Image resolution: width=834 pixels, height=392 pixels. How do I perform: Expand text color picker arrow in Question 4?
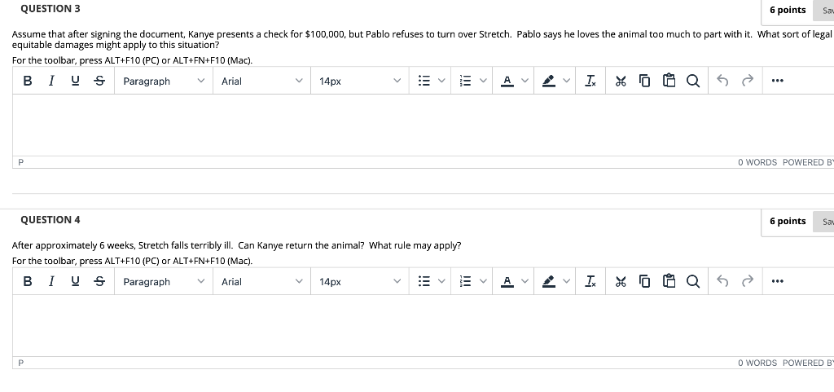click(525, 281)
